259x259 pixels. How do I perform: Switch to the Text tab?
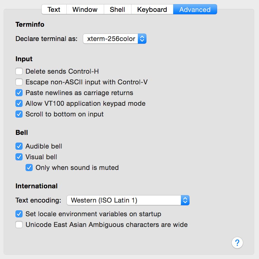tap(54, 10)
